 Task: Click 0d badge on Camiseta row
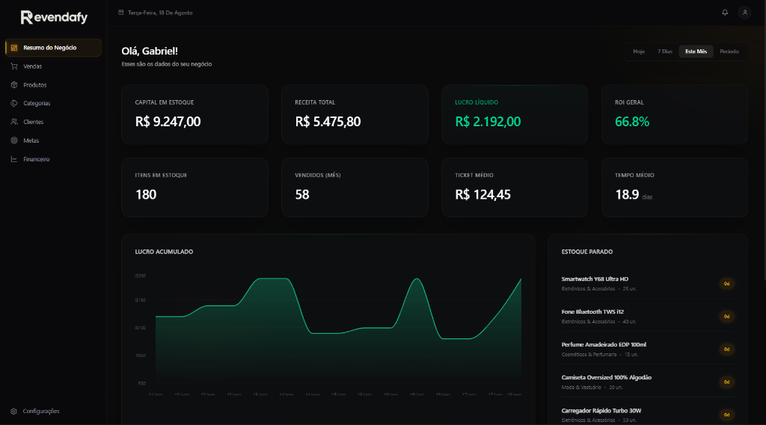726,382
